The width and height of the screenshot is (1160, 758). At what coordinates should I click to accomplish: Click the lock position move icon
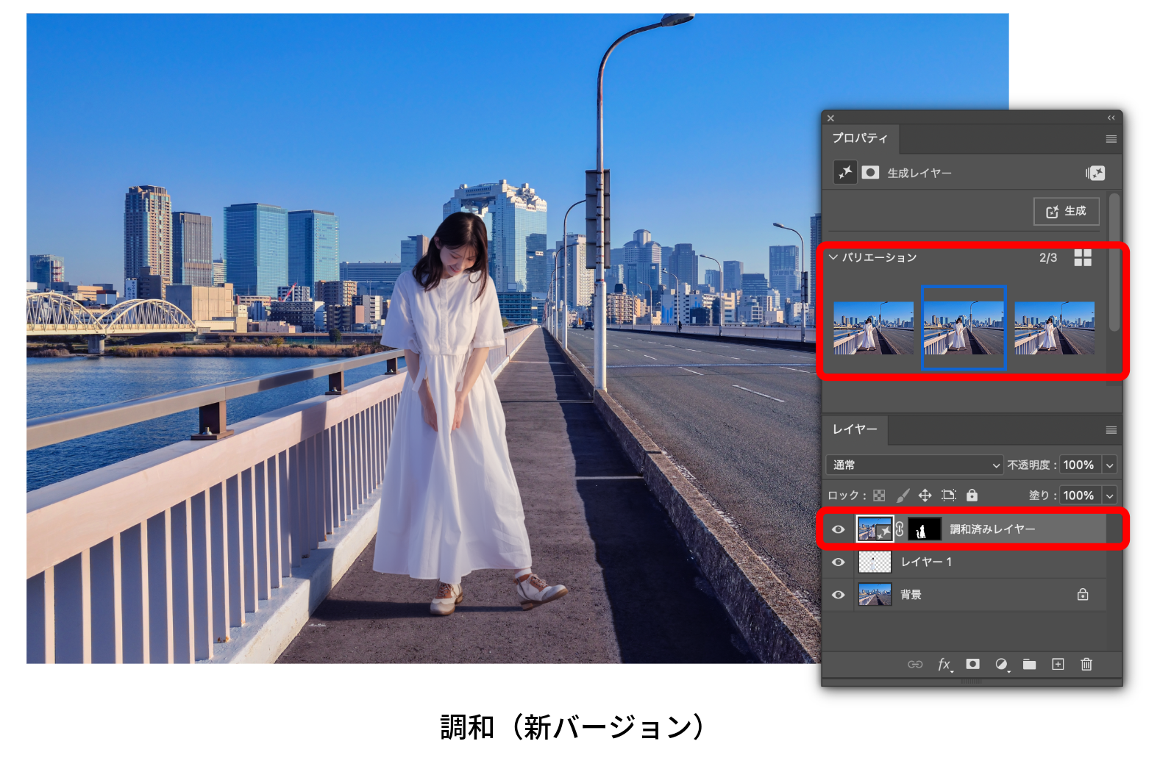[x=925, y=496]
